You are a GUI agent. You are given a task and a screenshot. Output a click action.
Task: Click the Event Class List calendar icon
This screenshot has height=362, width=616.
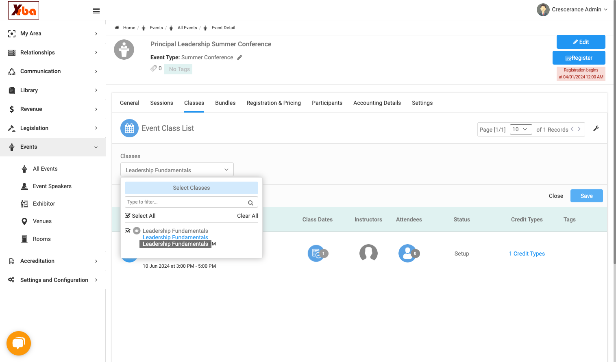point(129,128)
